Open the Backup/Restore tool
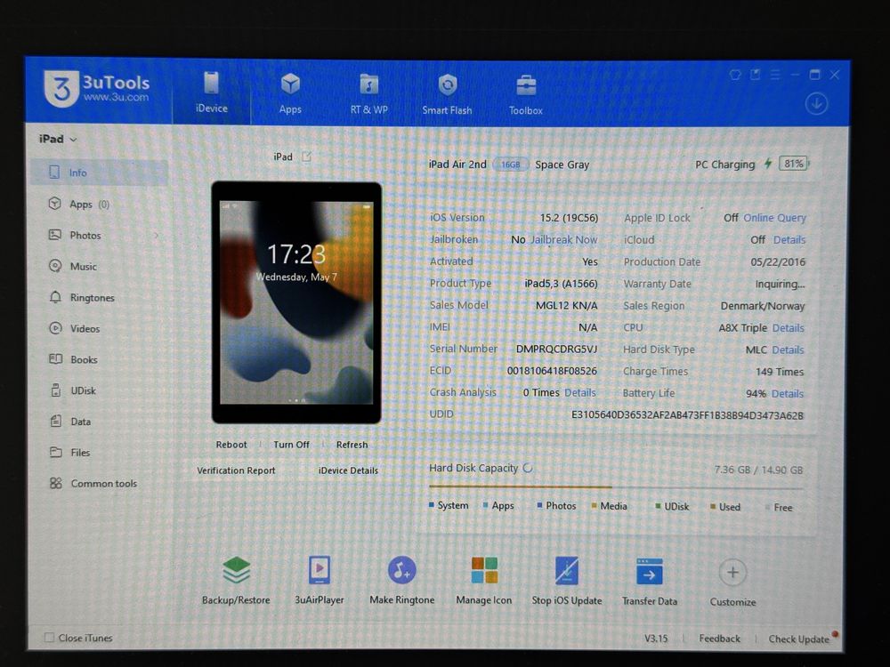This screenshot has height=667, width=890. pyautogui.click(x=236, y=580)
